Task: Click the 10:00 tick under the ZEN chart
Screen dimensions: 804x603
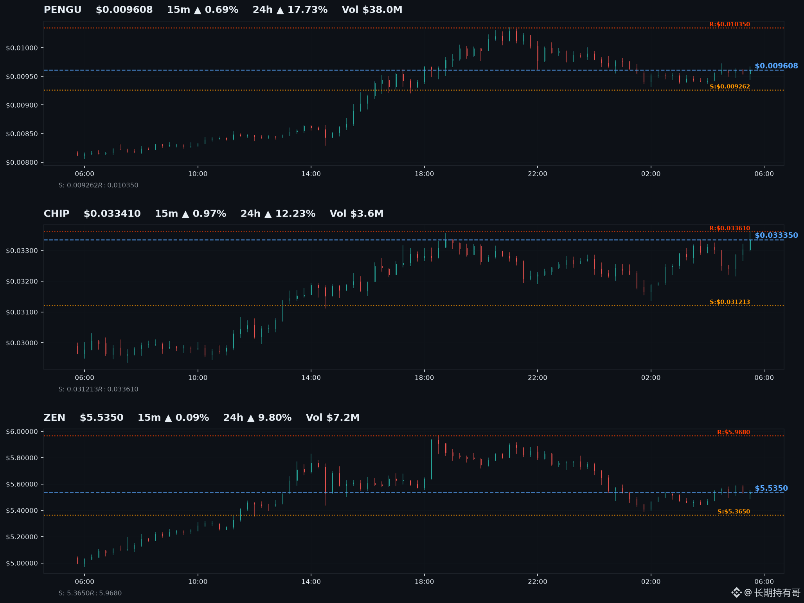Action: pyautogui.click(x=198, y=582)
